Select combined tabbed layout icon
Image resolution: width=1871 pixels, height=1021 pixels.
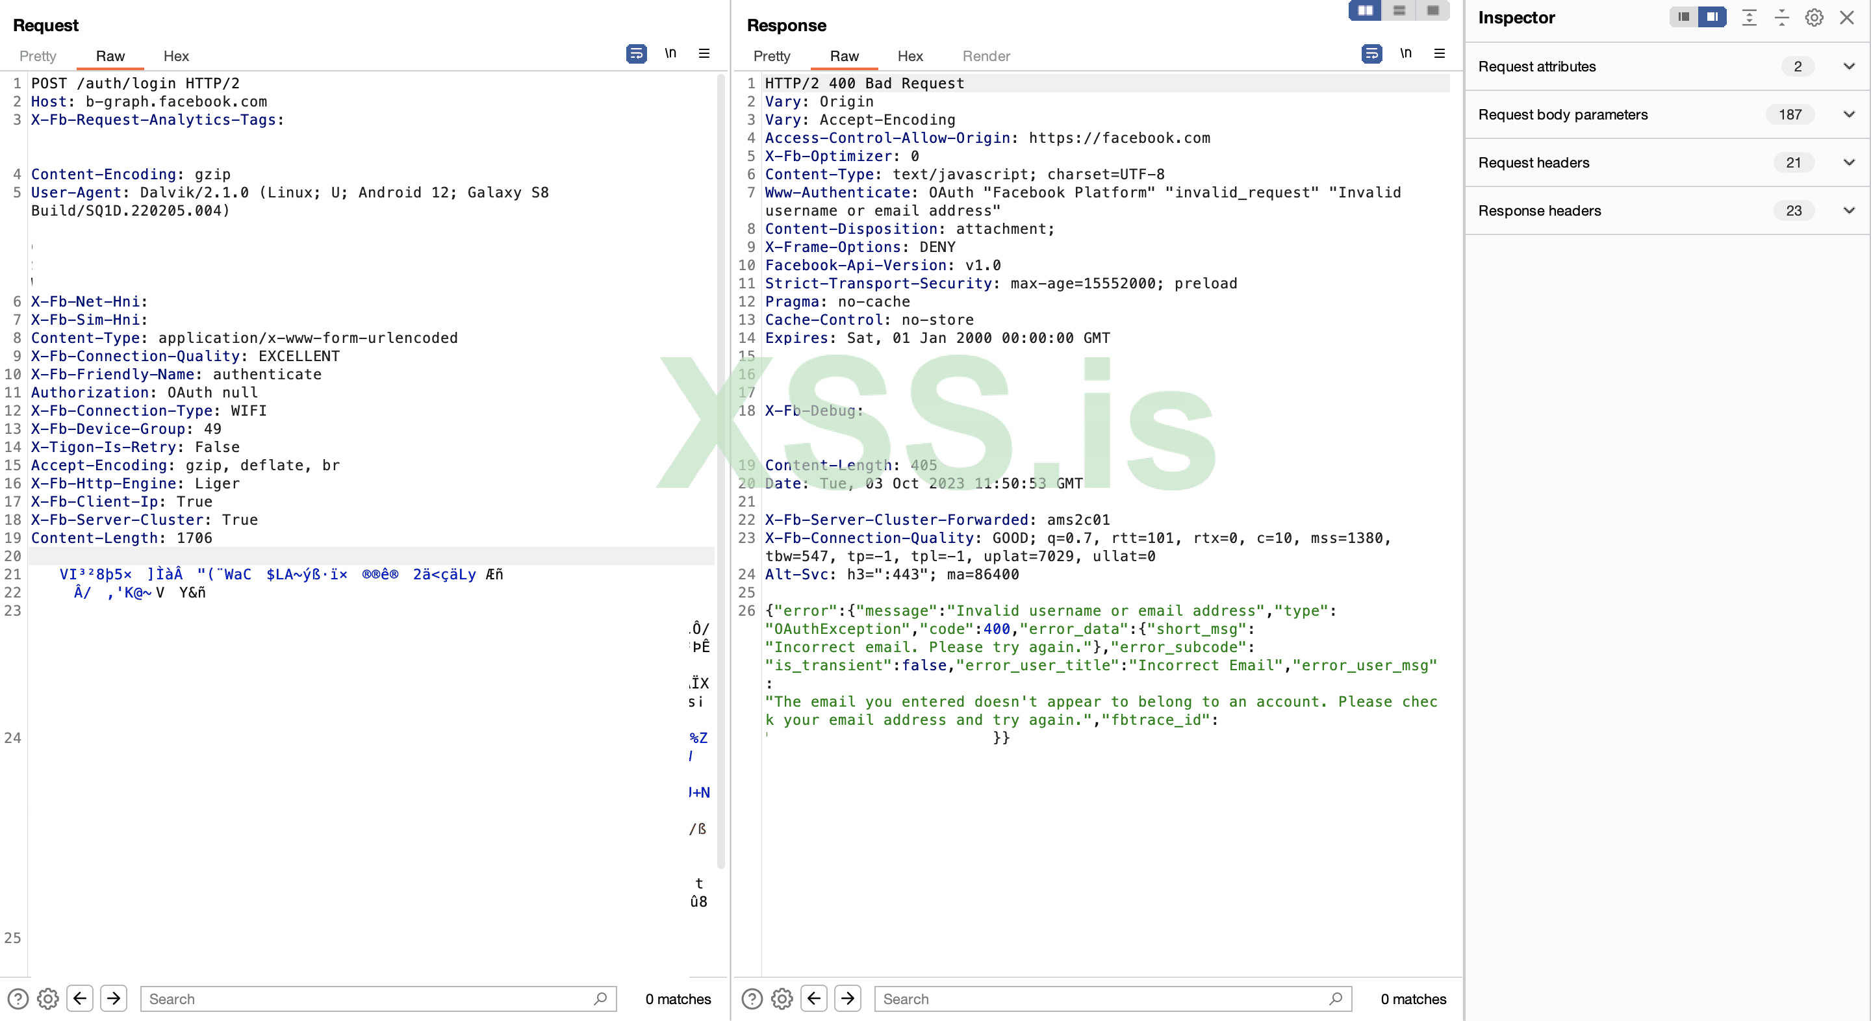pos(1432,11)
